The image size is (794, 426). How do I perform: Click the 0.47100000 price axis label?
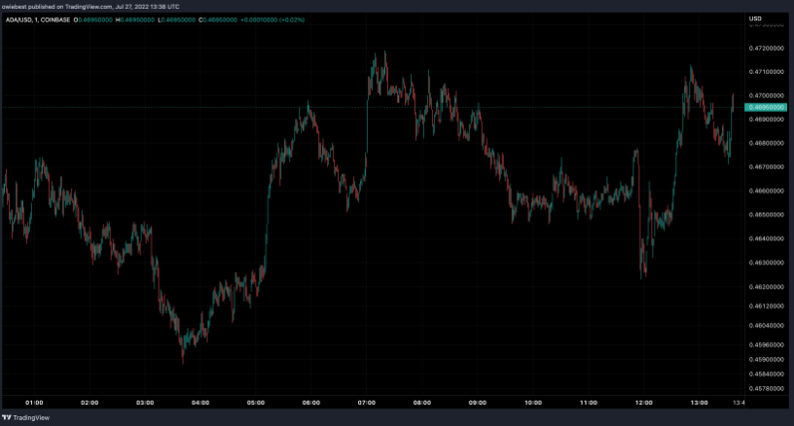pyautogui.click(x=766, y=72)
